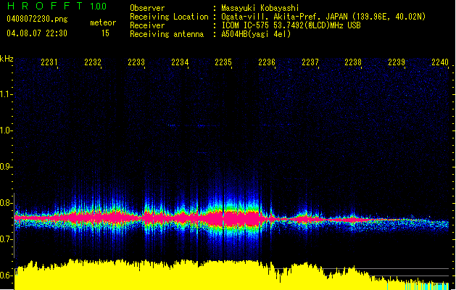Click the date stamp 04.08.07 22:30
This screenshot has height=290, width=456.
(x=37, y=33)
